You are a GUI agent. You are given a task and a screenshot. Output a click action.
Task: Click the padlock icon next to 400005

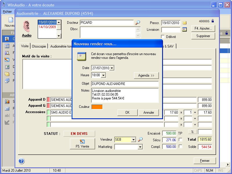coord(213,21)
